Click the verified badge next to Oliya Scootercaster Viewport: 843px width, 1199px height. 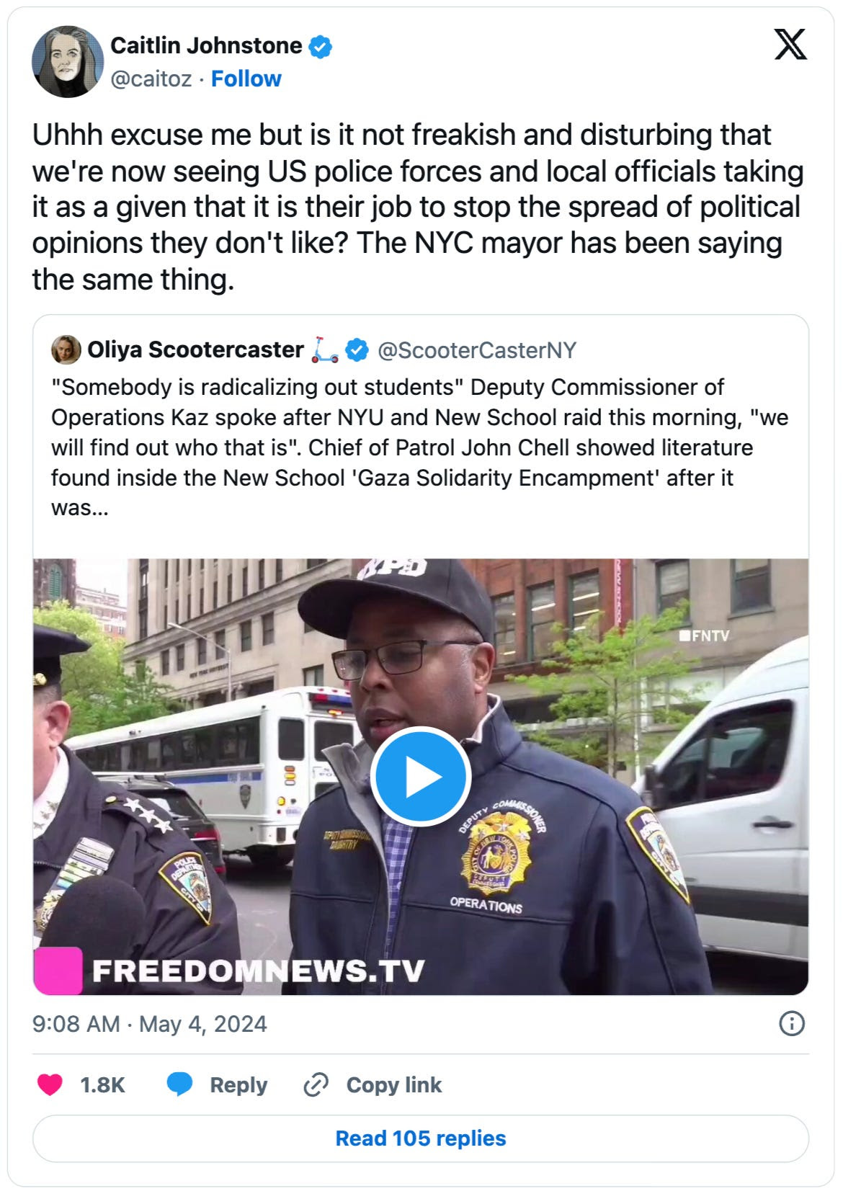click(357, 350)
